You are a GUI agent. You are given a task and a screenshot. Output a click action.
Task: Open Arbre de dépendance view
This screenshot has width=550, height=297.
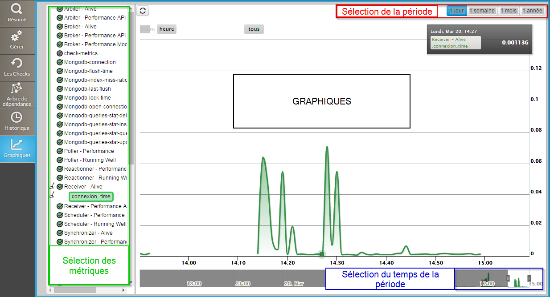click(x=17, y=95)
